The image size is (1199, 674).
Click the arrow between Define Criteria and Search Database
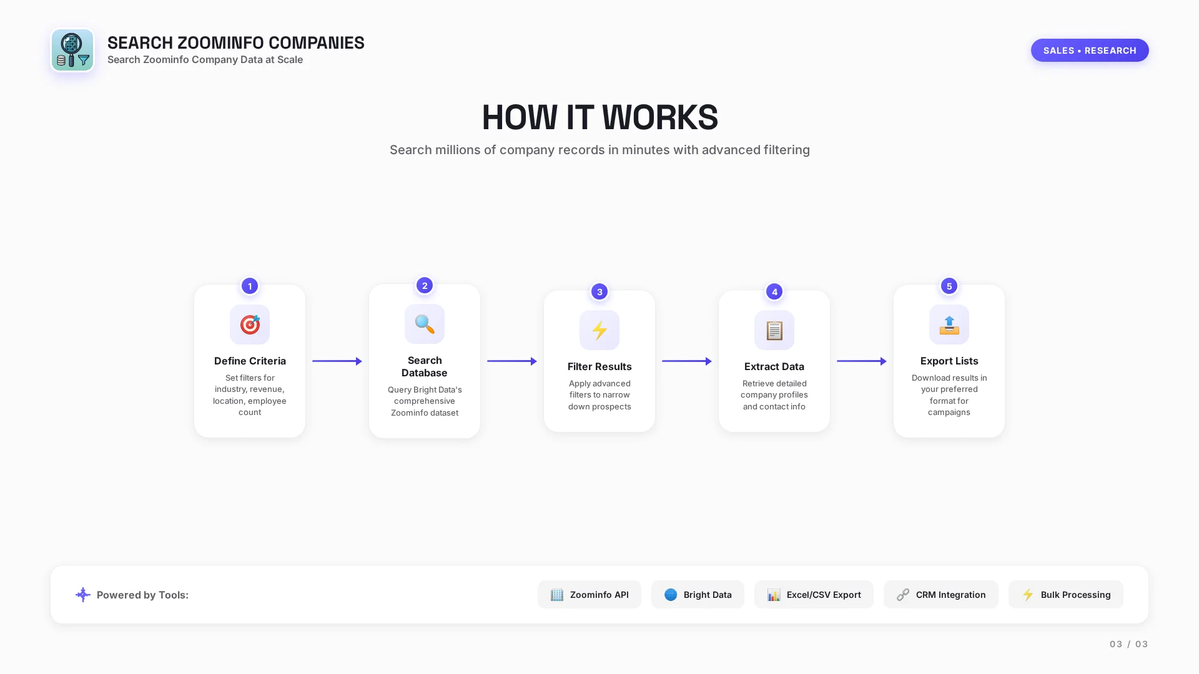coord(337,361)
